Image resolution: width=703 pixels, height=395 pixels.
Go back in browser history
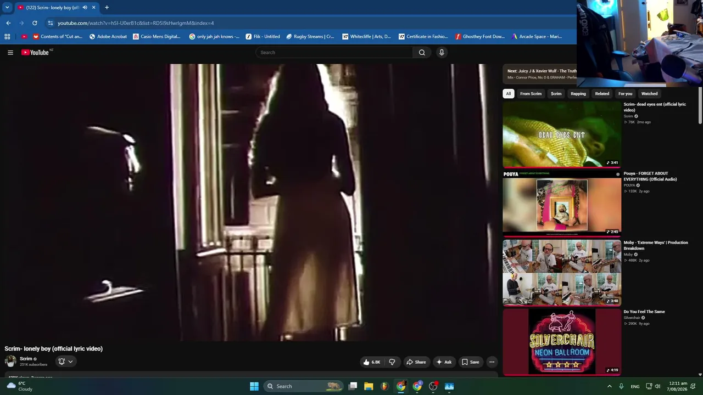8,23
